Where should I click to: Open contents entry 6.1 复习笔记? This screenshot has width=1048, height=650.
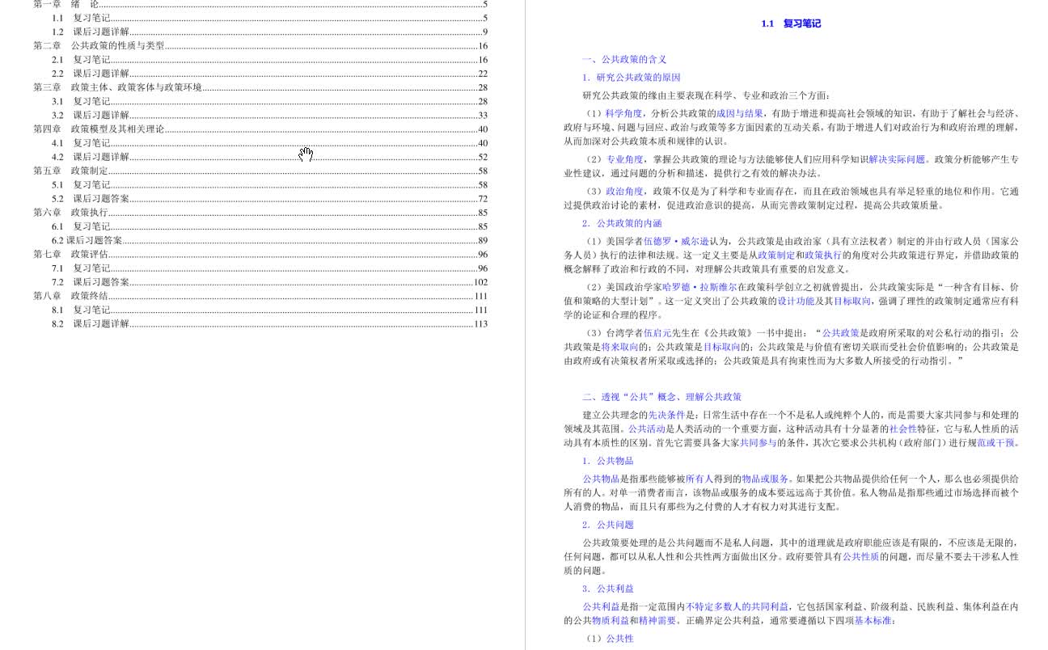(x=270, y=226)
